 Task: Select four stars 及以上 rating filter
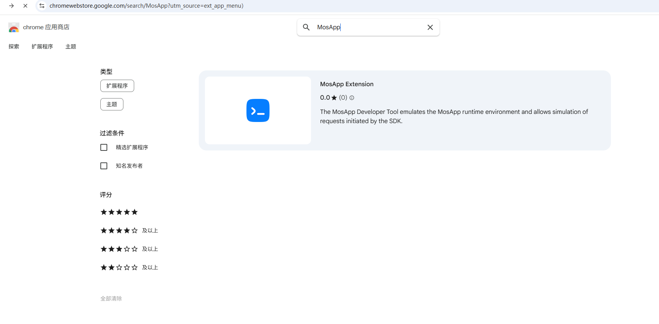(129, 230)
